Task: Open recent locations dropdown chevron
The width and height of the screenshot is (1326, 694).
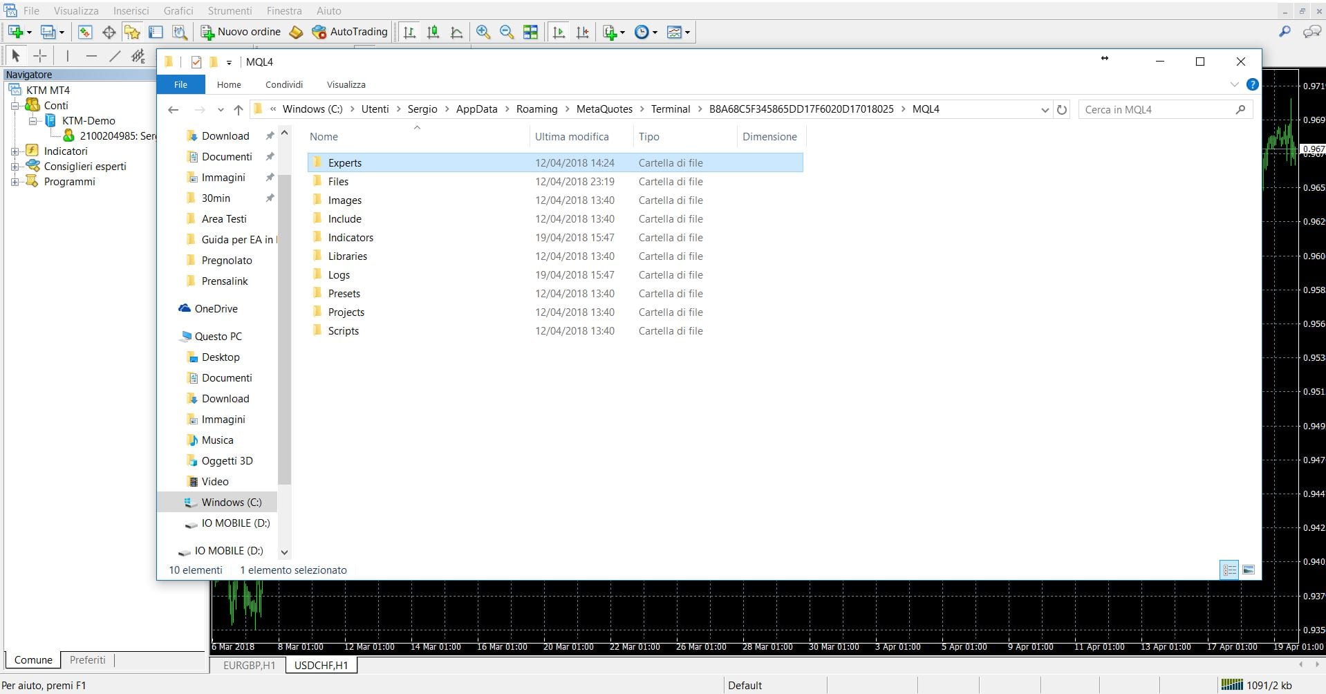Action: [x=221, y=109]
